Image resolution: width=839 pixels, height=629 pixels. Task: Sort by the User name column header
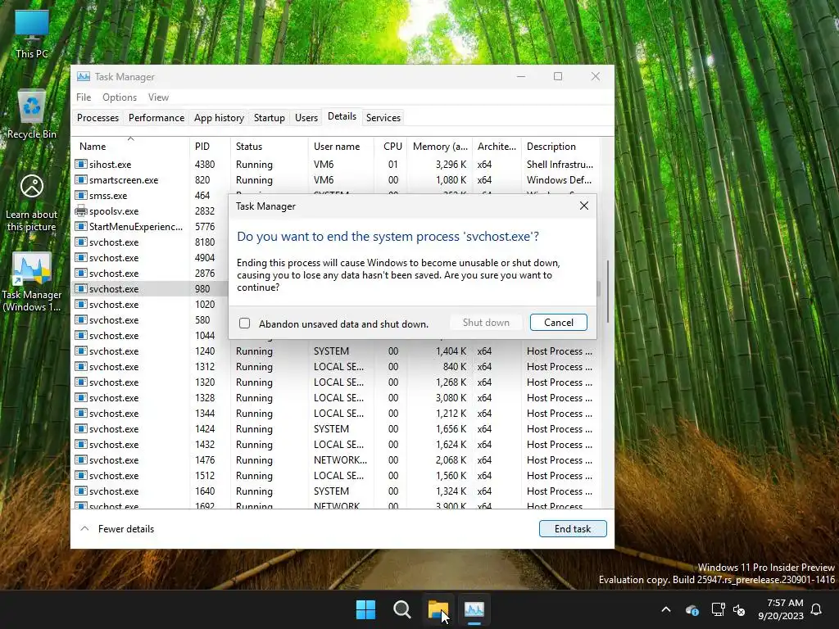341,146
